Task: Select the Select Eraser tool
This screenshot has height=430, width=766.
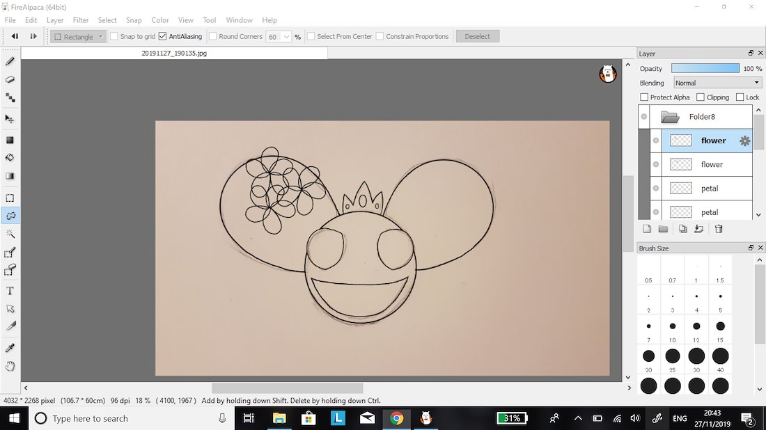Action: 10,270
